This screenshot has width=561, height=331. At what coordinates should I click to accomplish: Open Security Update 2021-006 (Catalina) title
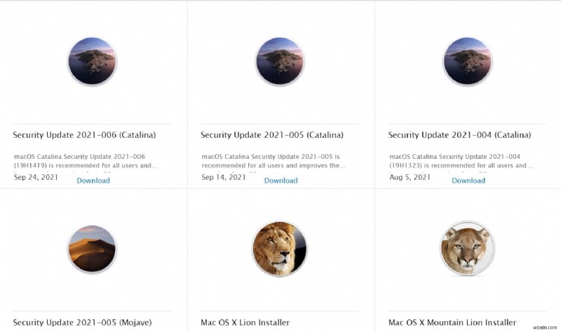tap(84, 135)
